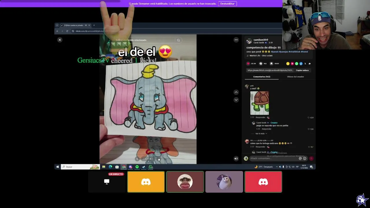Show hidden system tray icons
Screen dimensions: 370x208
pos(277,167)
